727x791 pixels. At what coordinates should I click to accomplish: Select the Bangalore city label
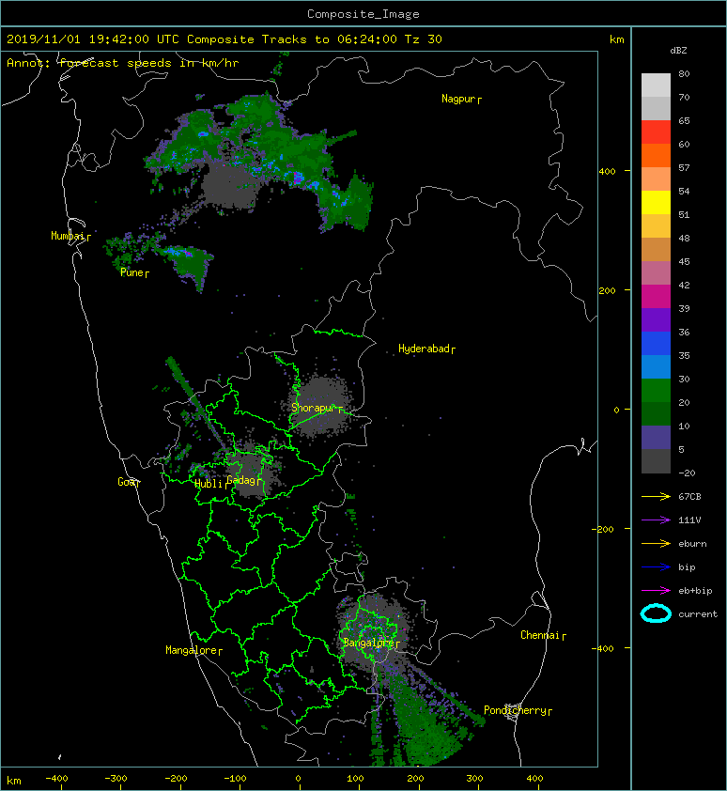(x=371, y=644)
